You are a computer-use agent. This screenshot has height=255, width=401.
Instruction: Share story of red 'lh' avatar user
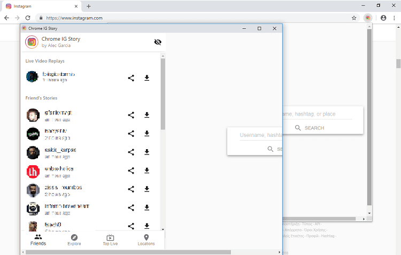pyautogui.click(x=131, y=171)
